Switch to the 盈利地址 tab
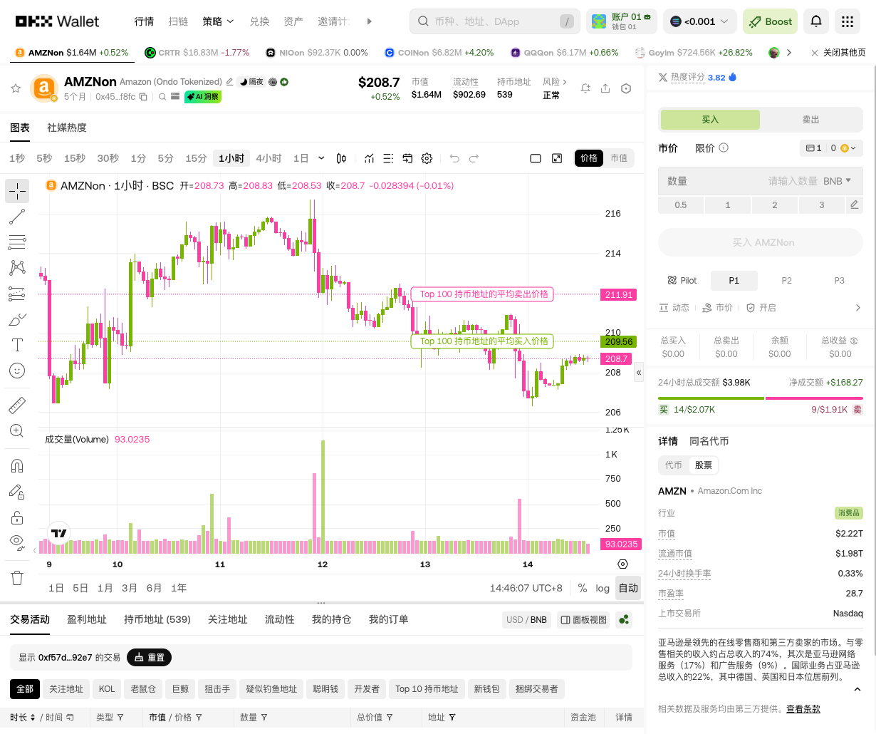This screenshot has width=876, height=734. [x=86, y=619]
